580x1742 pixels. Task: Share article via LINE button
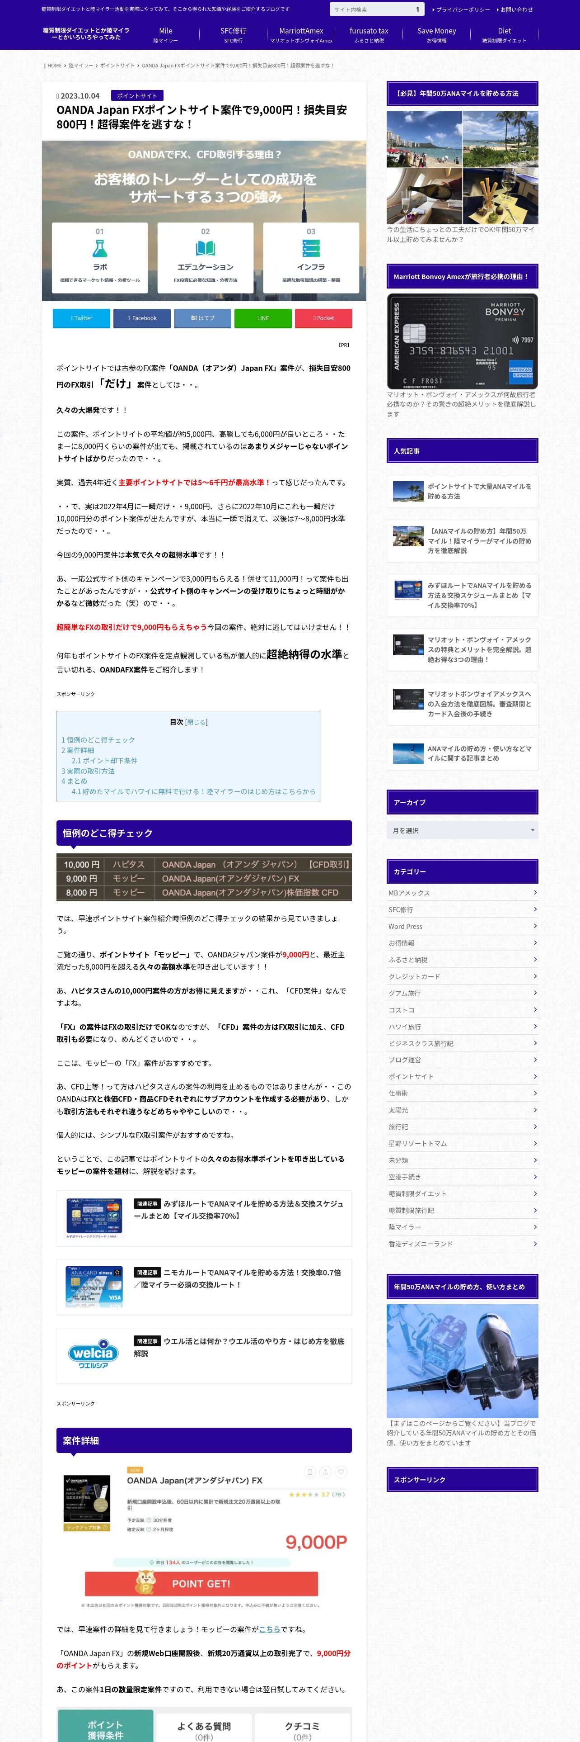click(262, 318)
